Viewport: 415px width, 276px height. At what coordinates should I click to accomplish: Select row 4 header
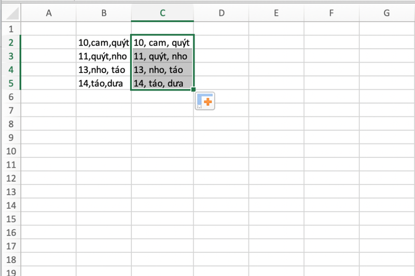(11, 69)
